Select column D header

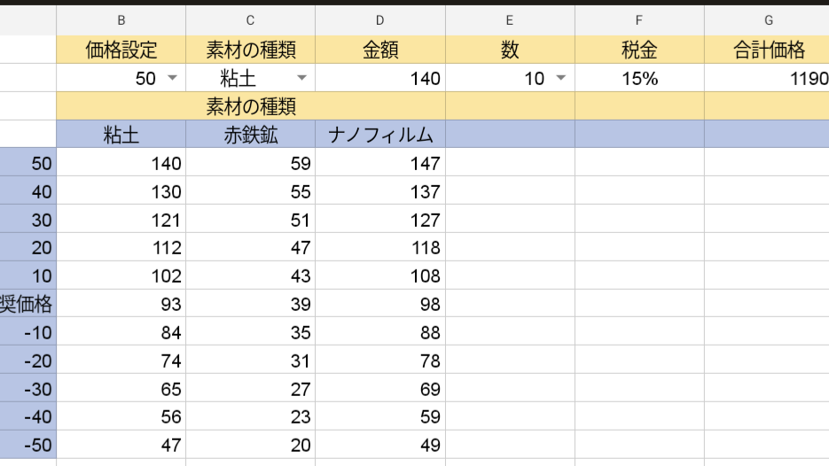[380, 19]
